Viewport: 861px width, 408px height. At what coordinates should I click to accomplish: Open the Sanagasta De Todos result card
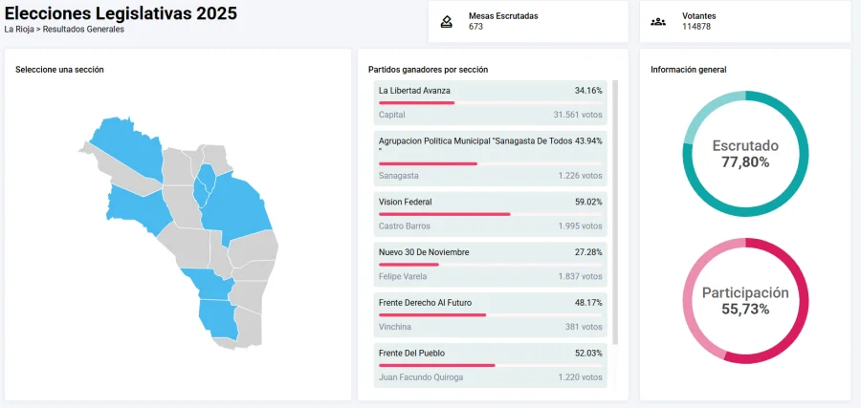pyautogui.click(x=490, y=158)
